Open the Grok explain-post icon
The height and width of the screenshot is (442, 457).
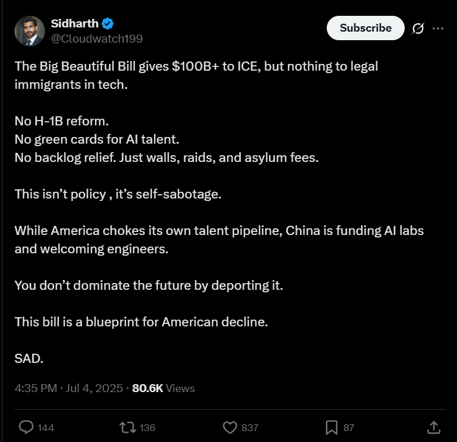point(418,28)
